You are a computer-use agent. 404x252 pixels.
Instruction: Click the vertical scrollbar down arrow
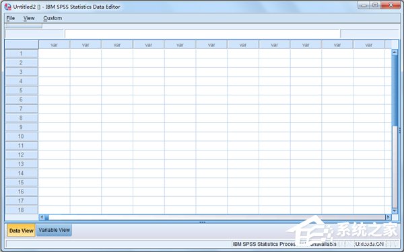[395, 210]
